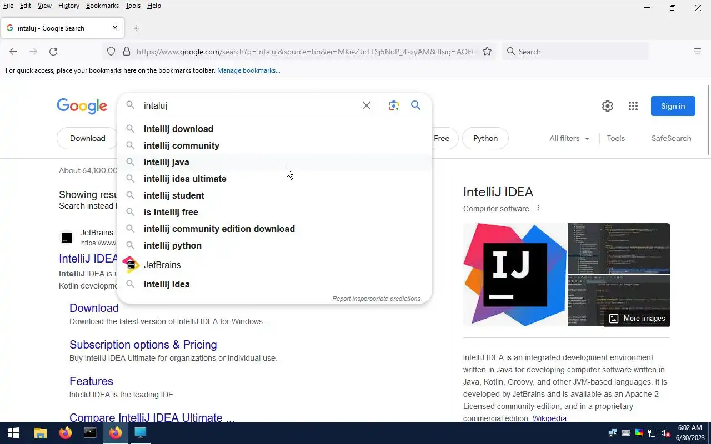Image resolution: width=711 pixels, height=444 pixels.
Task: Launch the terminal from the taskbar
Action: pos(90,433)
